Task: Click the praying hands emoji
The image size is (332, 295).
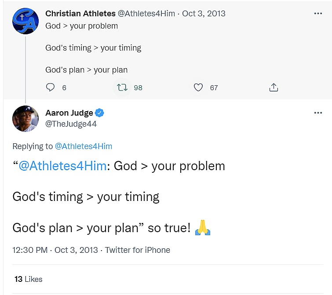Action: click(x=203, y=228)
